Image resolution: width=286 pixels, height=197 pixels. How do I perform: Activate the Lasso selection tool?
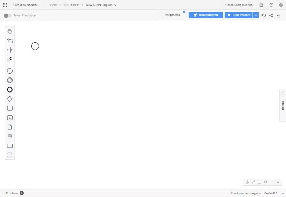point(10,40)
